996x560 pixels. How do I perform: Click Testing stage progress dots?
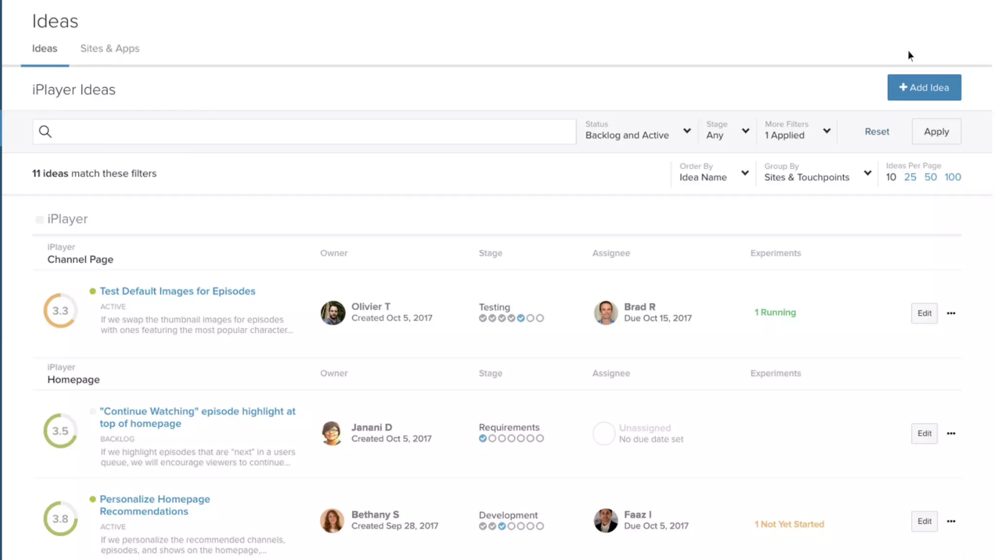(511, 318)
